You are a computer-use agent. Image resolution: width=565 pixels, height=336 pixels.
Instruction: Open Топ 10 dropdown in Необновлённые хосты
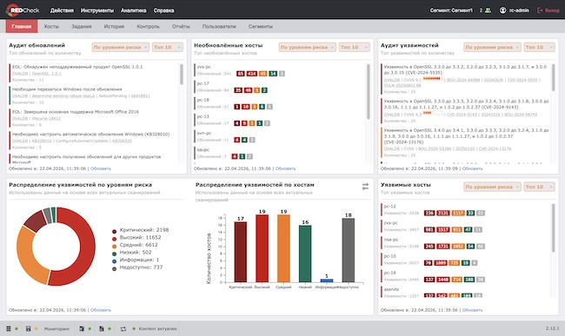[354, 47]
